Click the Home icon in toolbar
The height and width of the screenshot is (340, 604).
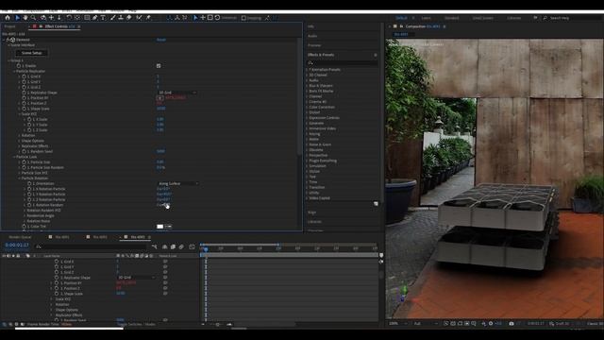point(8,18)
